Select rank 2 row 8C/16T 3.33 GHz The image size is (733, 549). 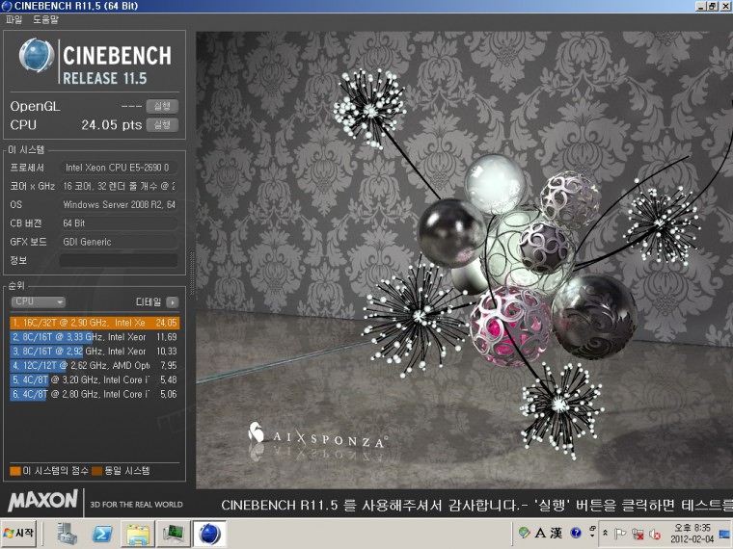[95, 336]
